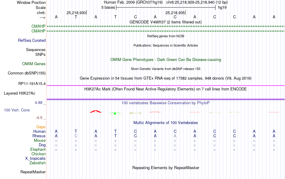Image resolution: width=285 pixels, height=179 pixels.
Task: Click the ---> base sequence direction arrow
Action: click(x=43, y=17)
